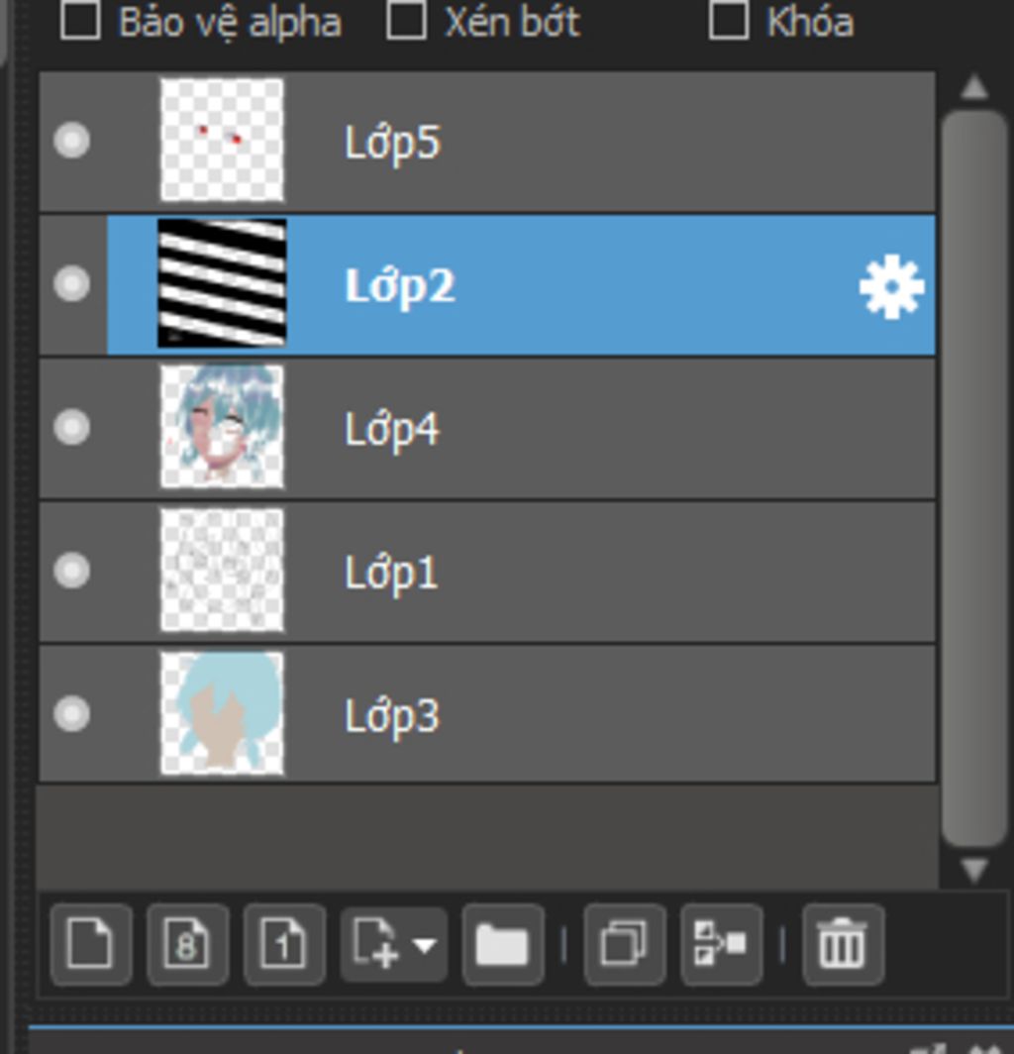The height and width of the screenshot is (1054, 1014).
Task: Delete the selected layer
Action: click(x=842, y=944)
